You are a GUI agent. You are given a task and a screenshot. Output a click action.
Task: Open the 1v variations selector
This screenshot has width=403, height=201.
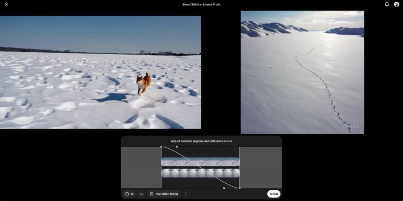tap(129, 194)
